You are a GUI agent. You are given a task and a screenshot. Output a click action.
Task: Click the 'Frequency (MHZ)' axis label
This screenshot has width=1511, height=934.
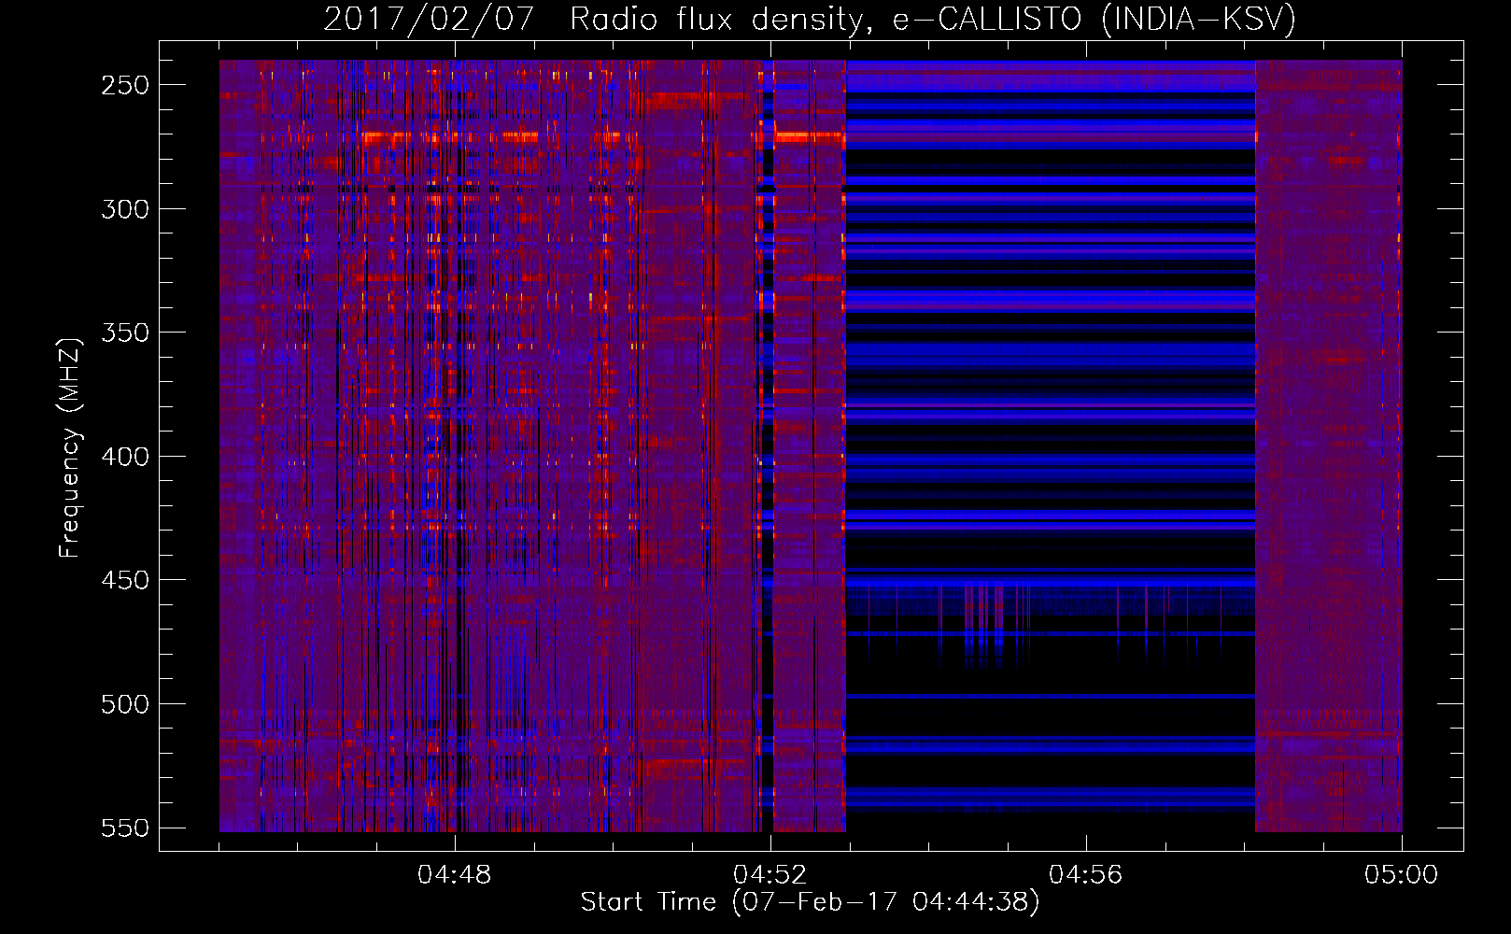click(70, 447)
